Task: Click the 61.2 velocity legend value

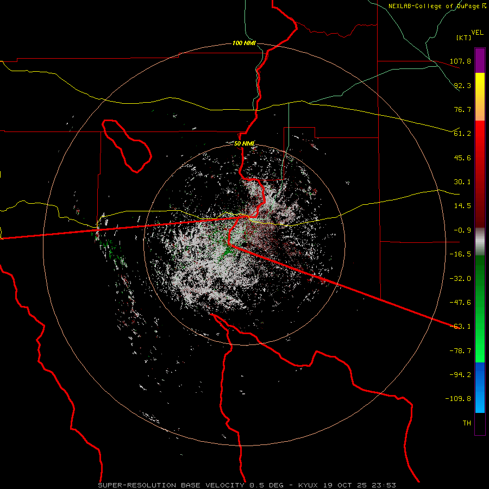Action: pyautogui.click(x=462, y=134)
